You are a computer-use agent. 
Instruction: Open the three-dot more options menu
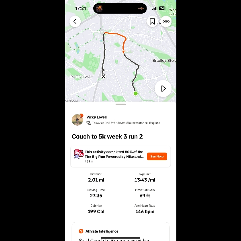[x=166, y=21]
